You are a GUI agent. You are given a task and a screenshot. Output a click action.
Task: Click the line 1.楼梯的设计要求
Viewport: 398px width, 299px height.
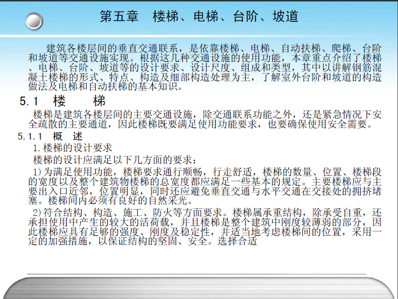click(73, 148)
